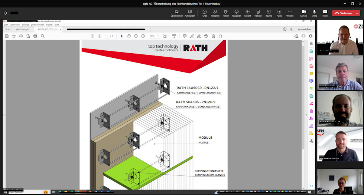This screenshot has width=364, height=195.
Task: Select the highlight text pen tool
Action: 192,36
